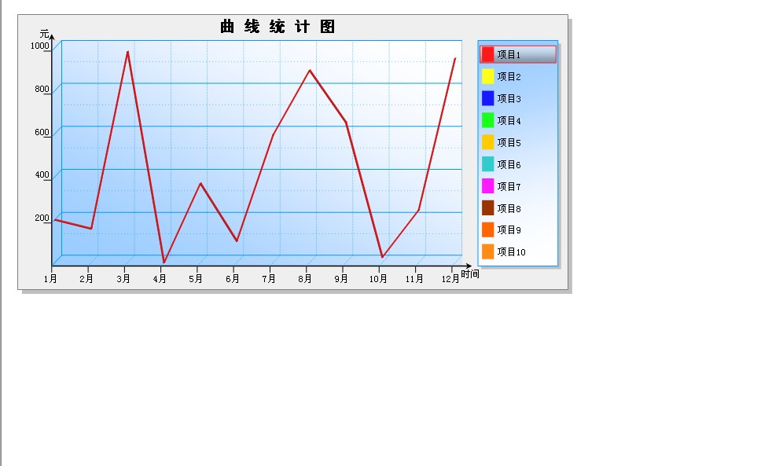Click the 10月 axis label

click(378, 278)
